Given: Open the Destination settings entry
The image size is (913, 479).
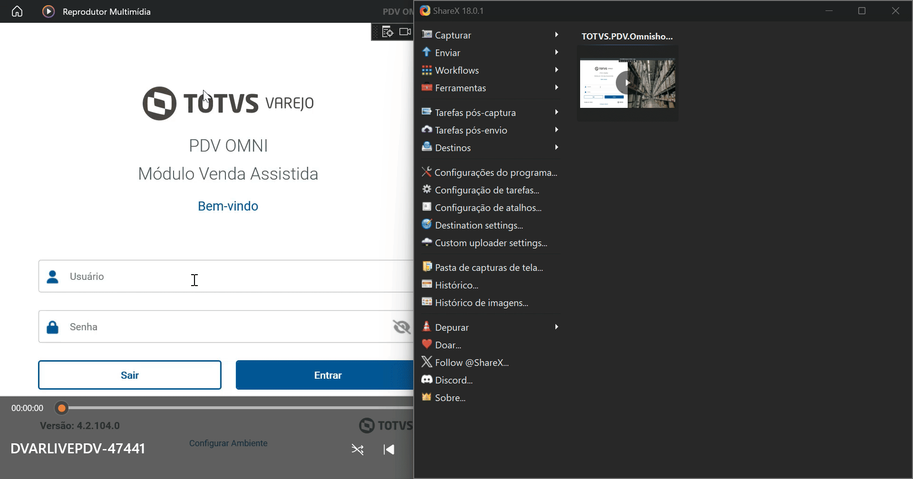Looking at the screenshot, I should (490, 225).
